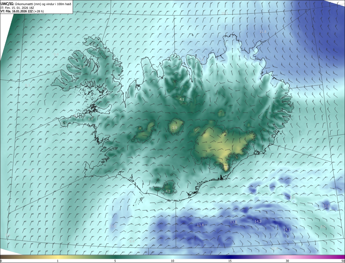Click the 50 tick label on the color scale

pyautogui.click(x=343, y=261)
